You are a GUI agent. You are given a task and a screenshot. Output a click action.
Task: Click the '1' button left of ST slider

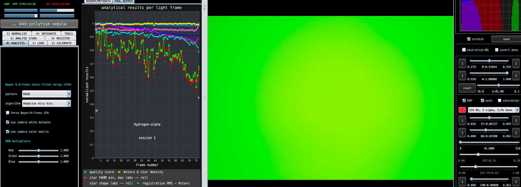coord(462,120)
